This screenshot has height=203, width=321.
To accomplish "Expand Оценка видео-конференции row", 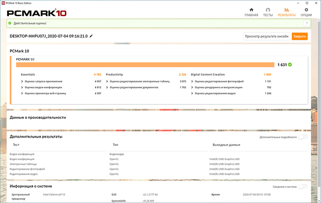I will click(39, 87).
